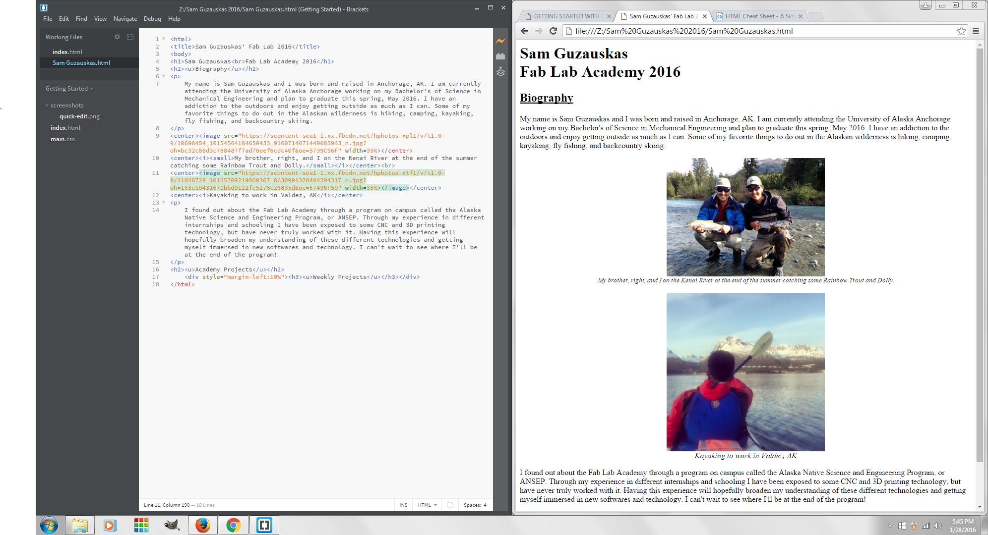Open main.css in the file tree
Screen dimensions: 988x535
[62, 139]
